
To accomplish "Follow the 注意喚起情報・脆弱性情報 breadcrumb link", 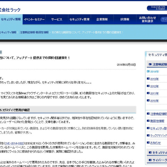I will pos(34,32).
